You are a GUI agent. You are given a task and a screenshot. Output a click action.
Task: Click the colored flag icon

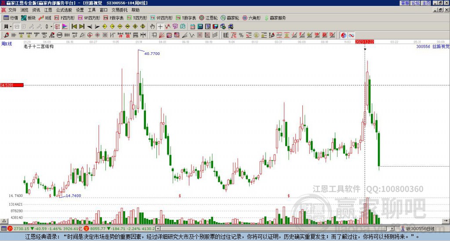point(65,27)
